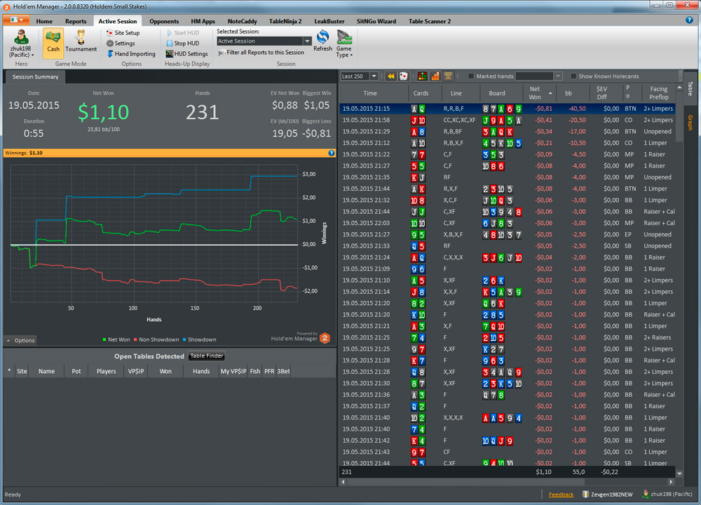Select the Session Summary tab
Screen dimensions: 701x505
point(35,77)
